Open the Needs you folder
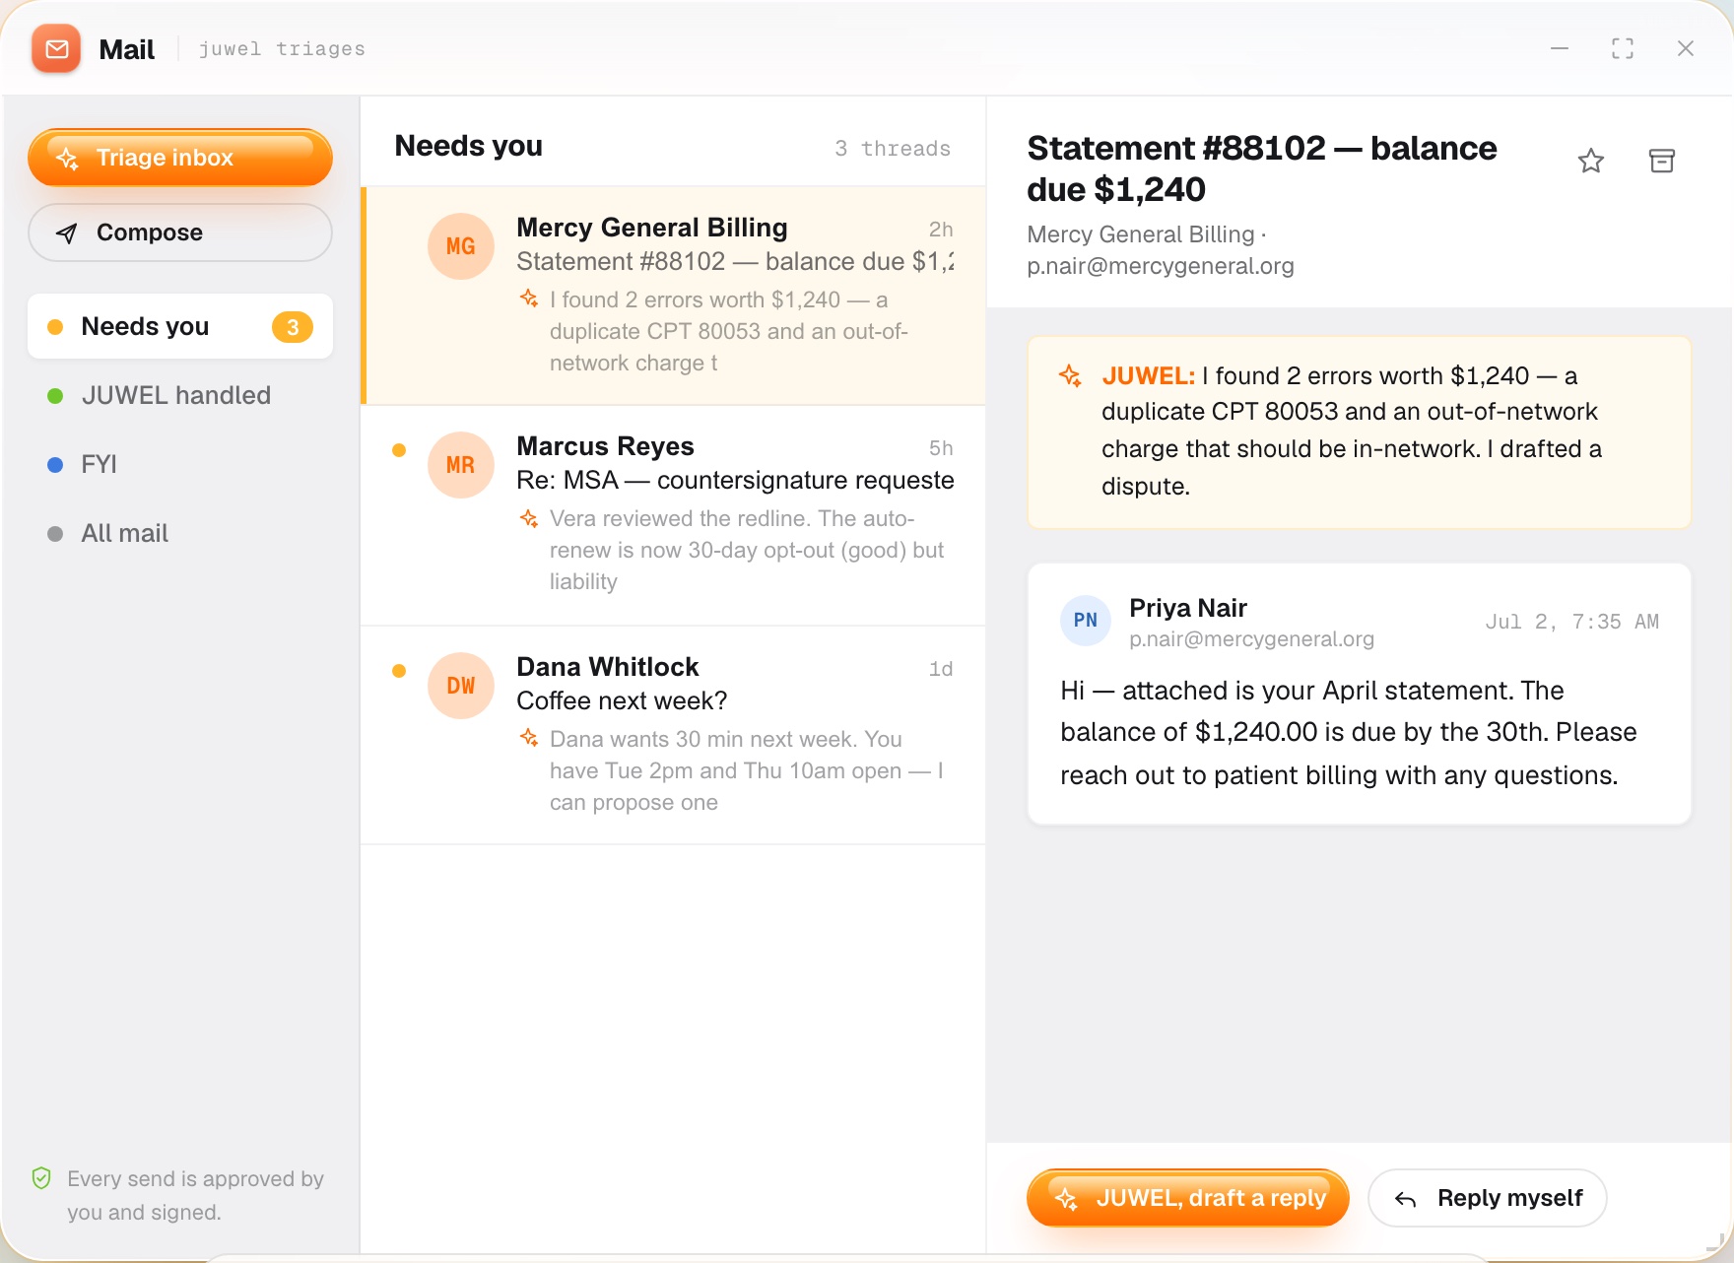 click(180, 326)
